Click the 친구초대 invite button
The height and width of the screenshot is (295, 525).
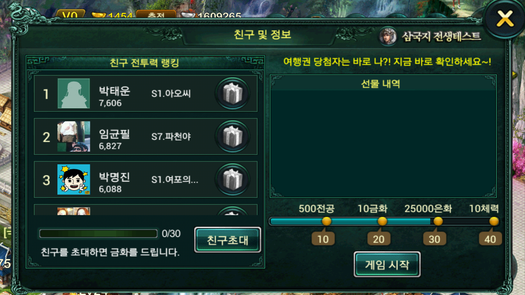228,240
